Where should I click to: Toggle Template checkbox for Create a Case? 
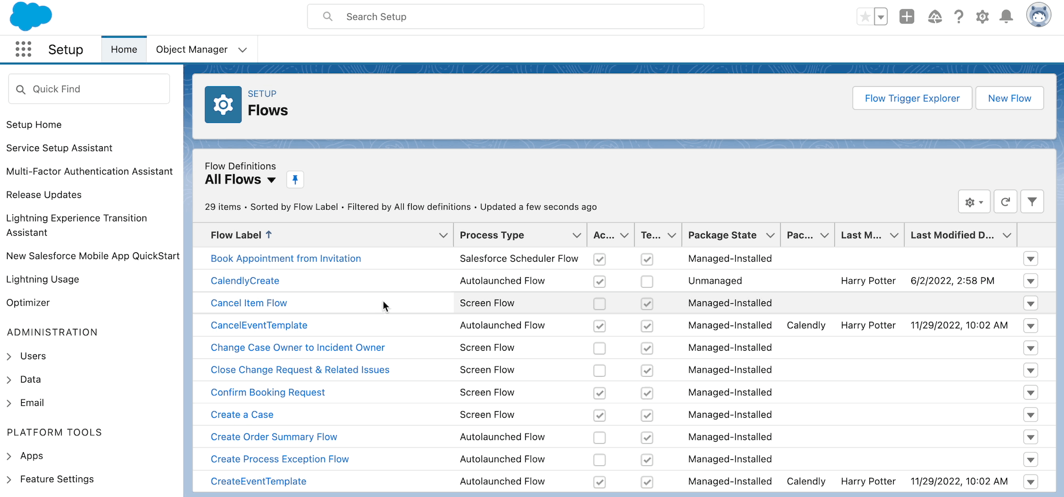pyautogui.click(x=647, y=415)
